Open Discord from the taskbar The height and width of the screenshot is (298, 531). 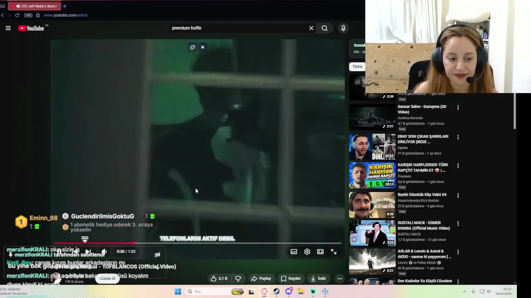(x=289, y=291)
